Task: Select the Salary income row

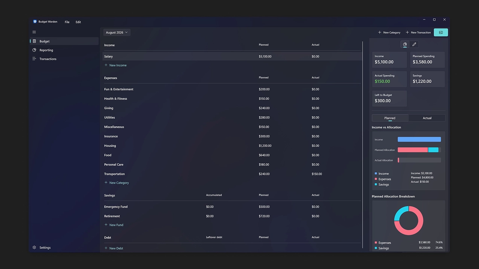Action: (232, 56)
